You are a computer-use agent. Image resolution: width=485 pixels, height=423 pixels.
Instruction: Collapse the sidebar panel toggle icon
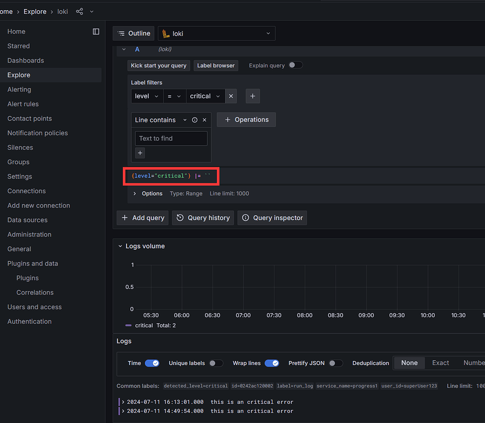tap(96, 31)
